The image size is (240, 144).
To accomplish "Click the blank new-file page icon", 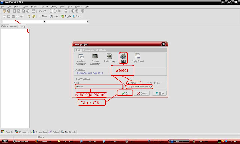I will [x=15, y=11].
